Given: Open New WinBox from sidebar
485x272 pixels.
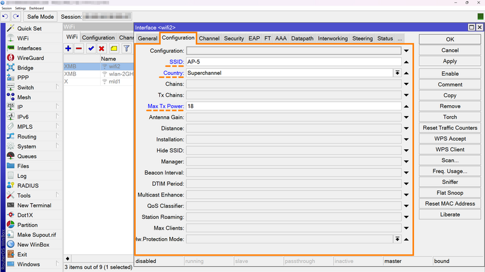Looking at the screenshot, I should (33, 245).
